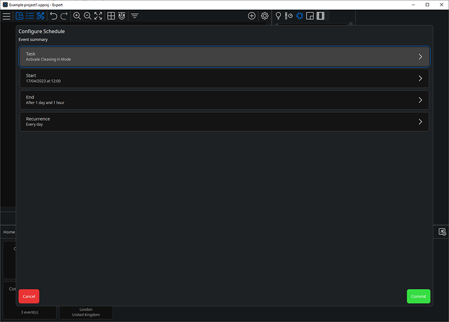Click the zoom out magnifier
Screen dimensions: 449x322
88,16
